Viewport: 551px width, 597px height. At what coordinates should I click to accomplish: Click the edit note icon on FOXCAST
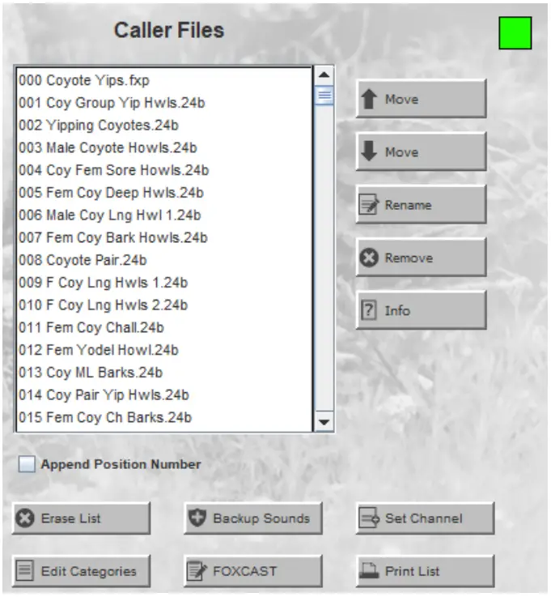[197, 571]
